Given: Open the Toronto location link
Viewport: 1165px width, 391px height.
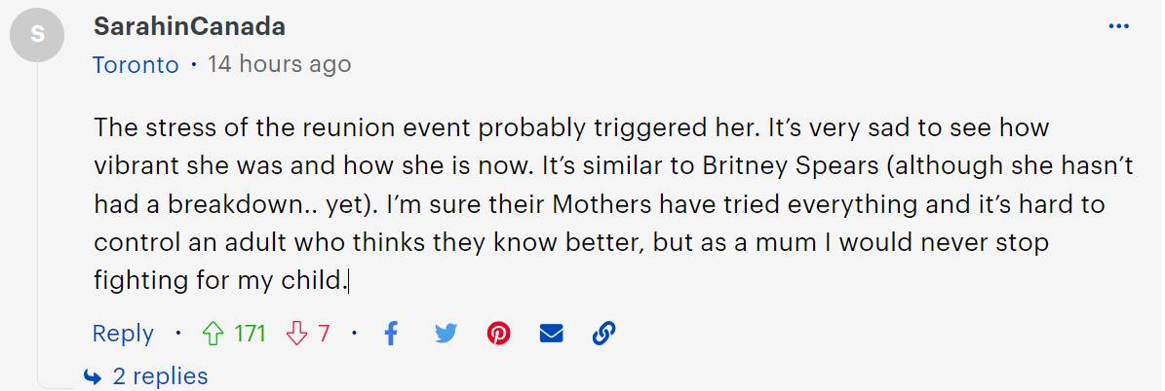Looking at the screenshot, I should (136, 64).
